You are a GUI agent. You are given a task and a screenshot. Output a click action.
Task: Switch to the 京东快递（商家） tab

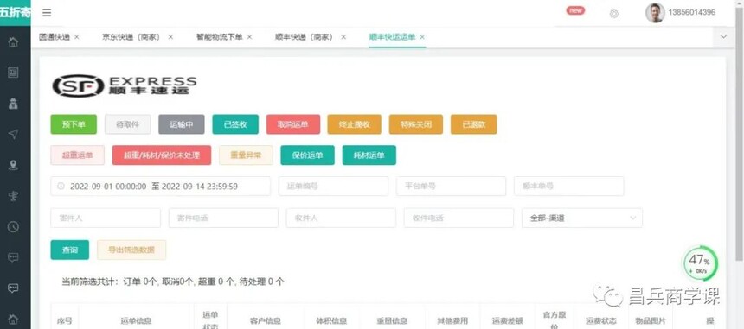coord(132,37)
